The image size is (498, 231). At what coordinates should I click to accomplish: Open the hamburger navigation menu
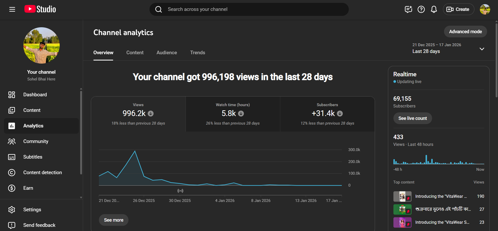12,9
